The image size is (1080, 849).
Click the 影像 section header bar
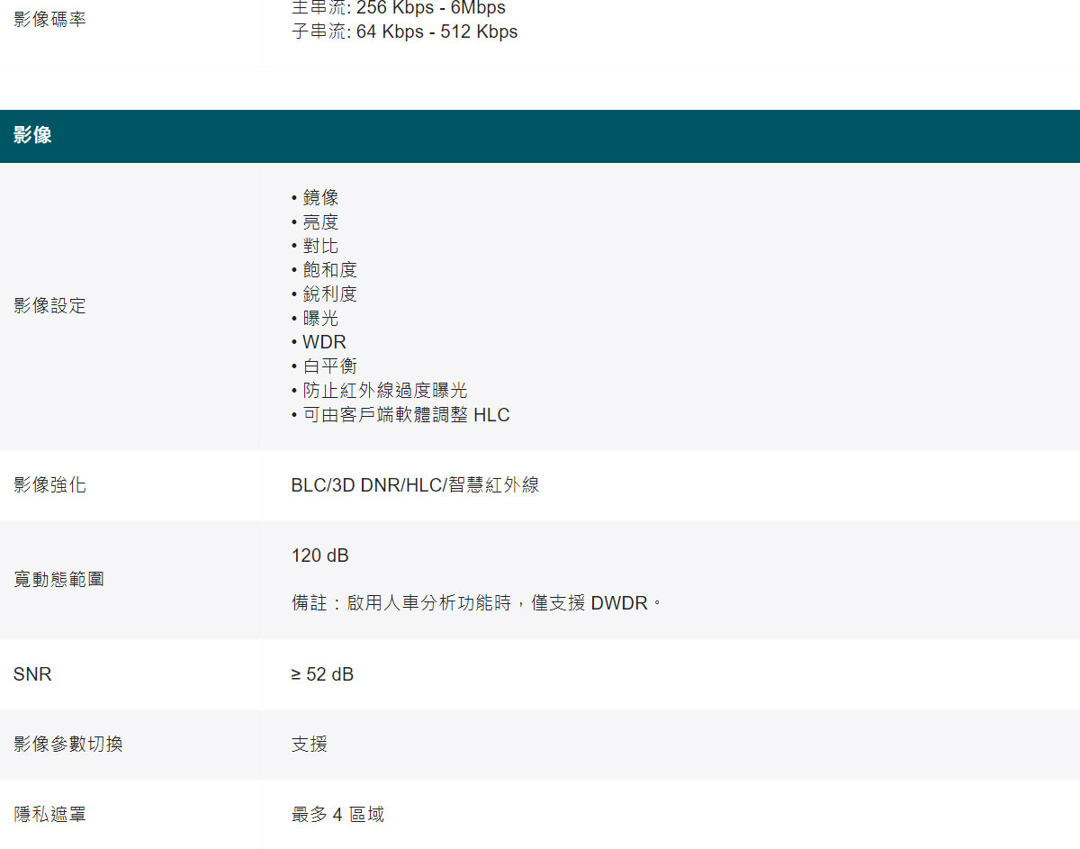[540, 136]
